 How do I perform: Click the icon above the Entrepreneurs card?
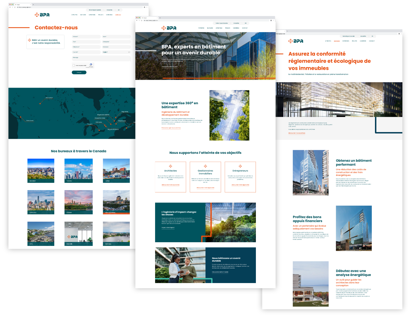tap(240, 166)
